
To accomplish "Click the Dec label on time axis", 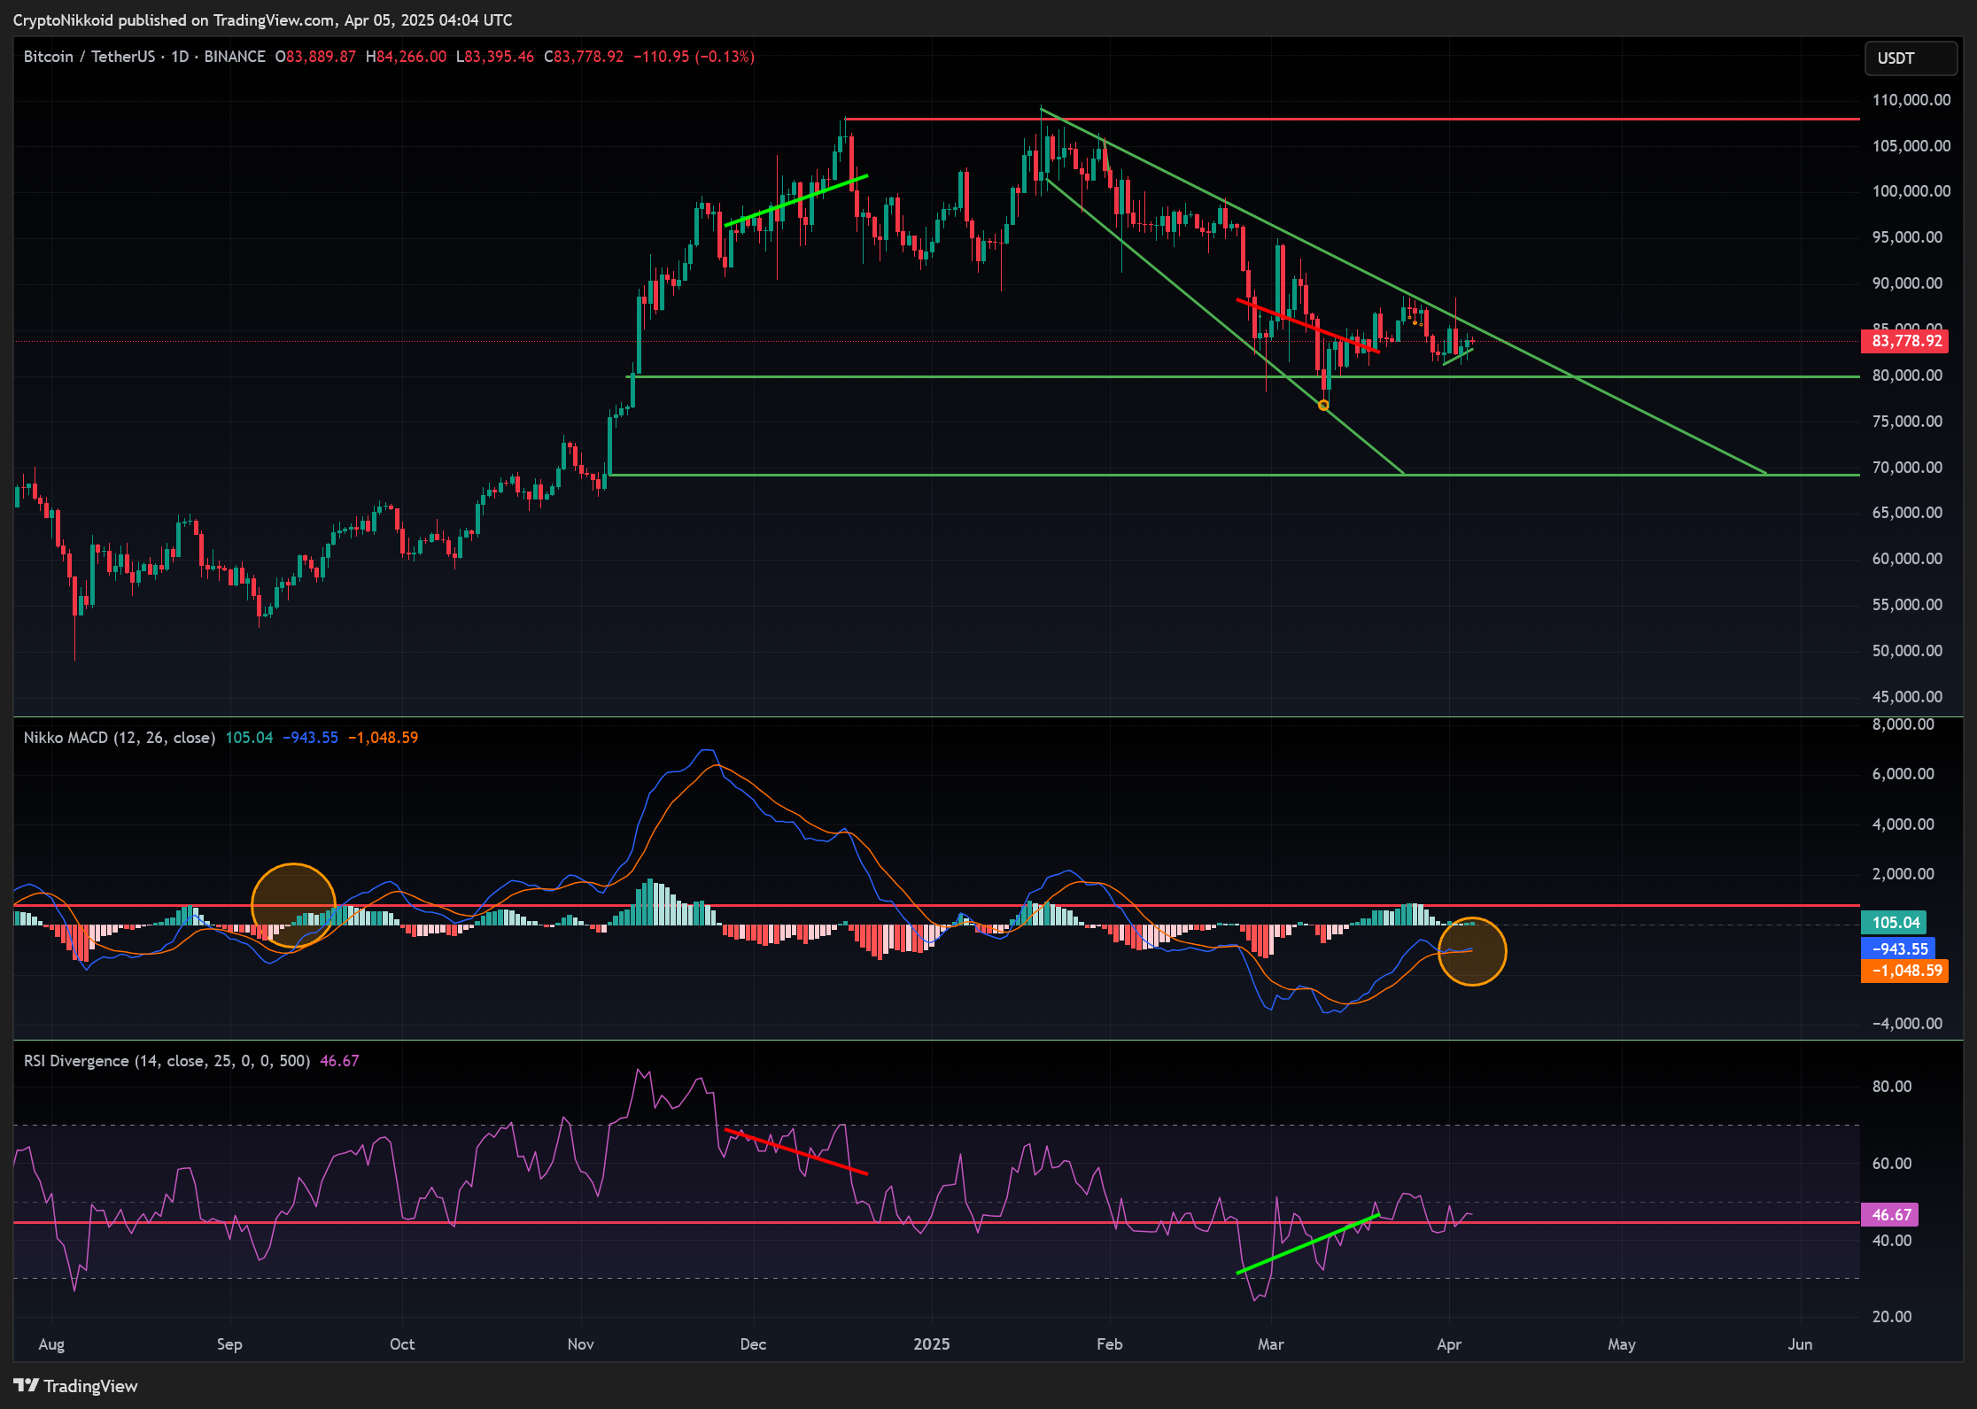I will 753,1344.
